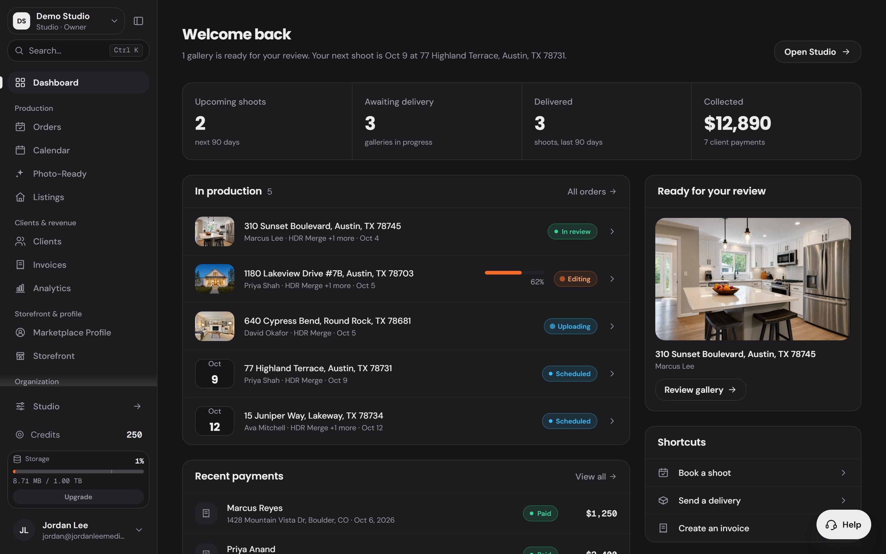Click the Book a shoot chevron
This screenshot has width=886, height=554.
(844, 473)
